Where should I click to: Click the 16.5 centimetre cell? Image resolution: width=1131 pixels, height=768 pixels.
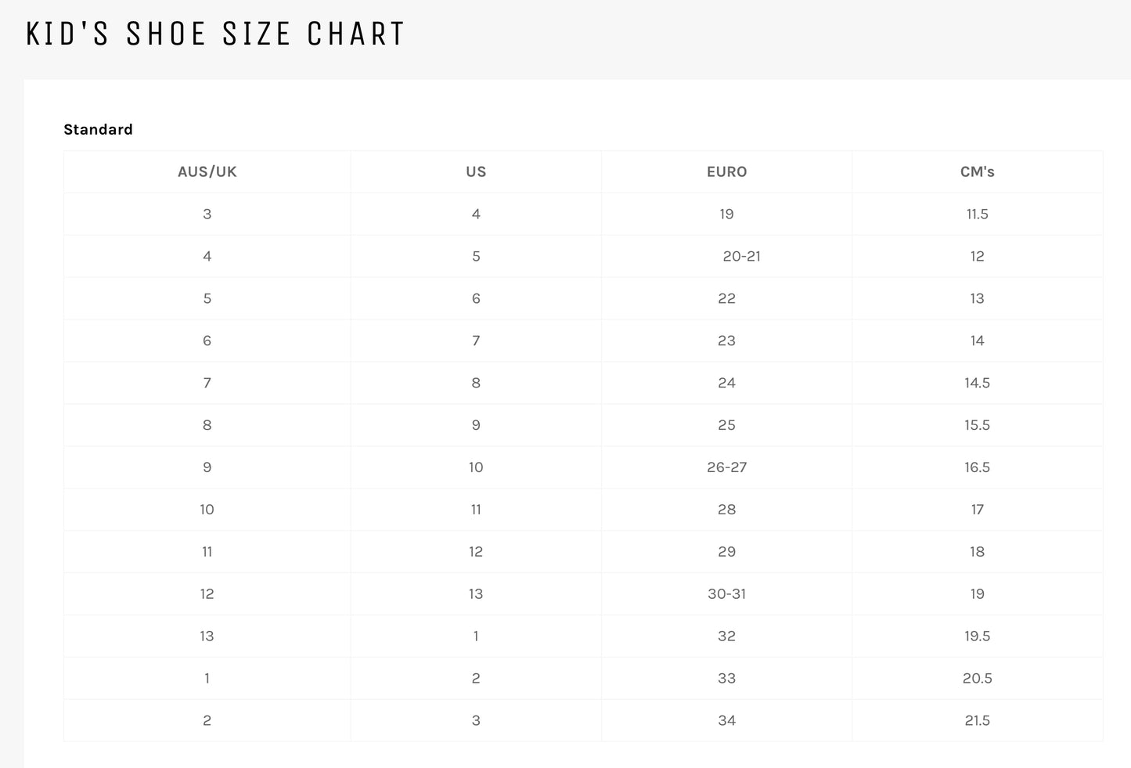pyautogui.click(x=977, y=467)
